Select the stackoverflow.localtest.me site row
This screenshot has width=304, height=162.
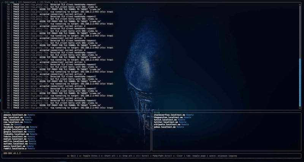[174, 115]
